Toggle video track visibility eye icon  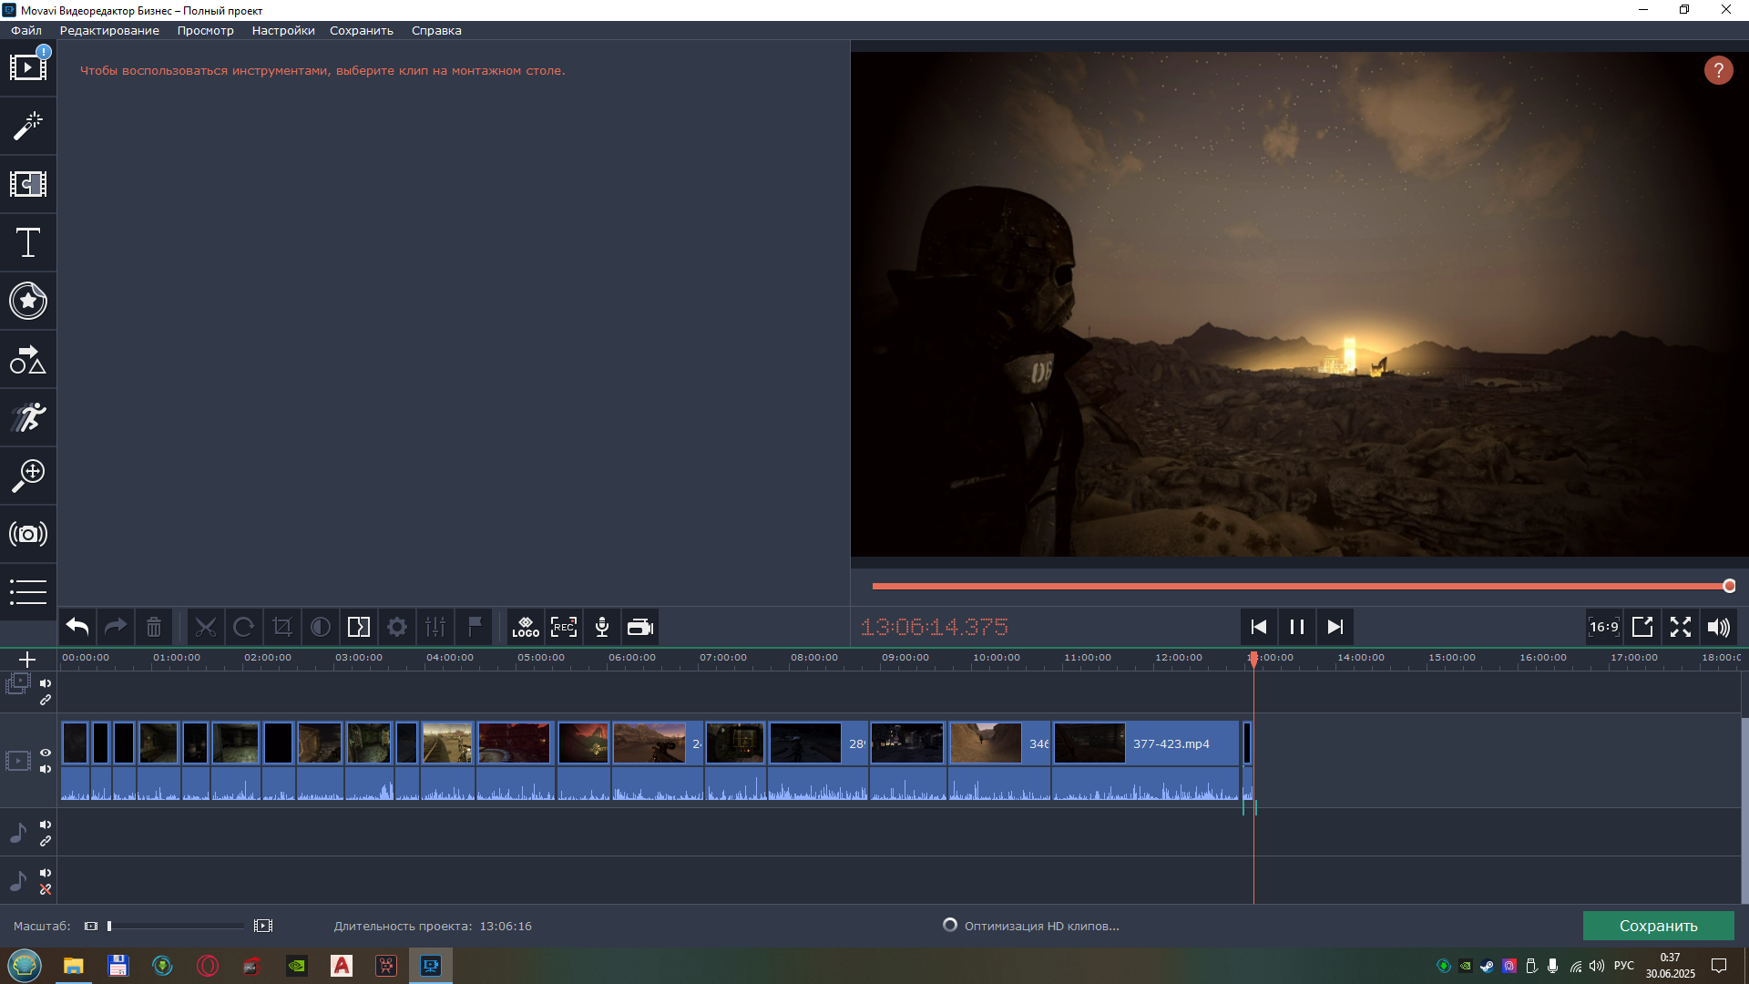pyautogui.click(x=46, y=753)
